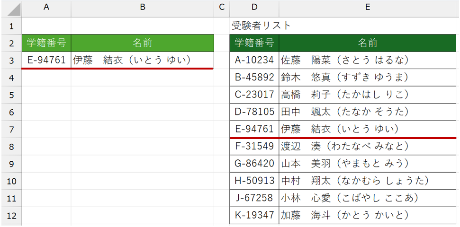Select row 12 header
The image size is (460, 227).
tap(11, 215)
